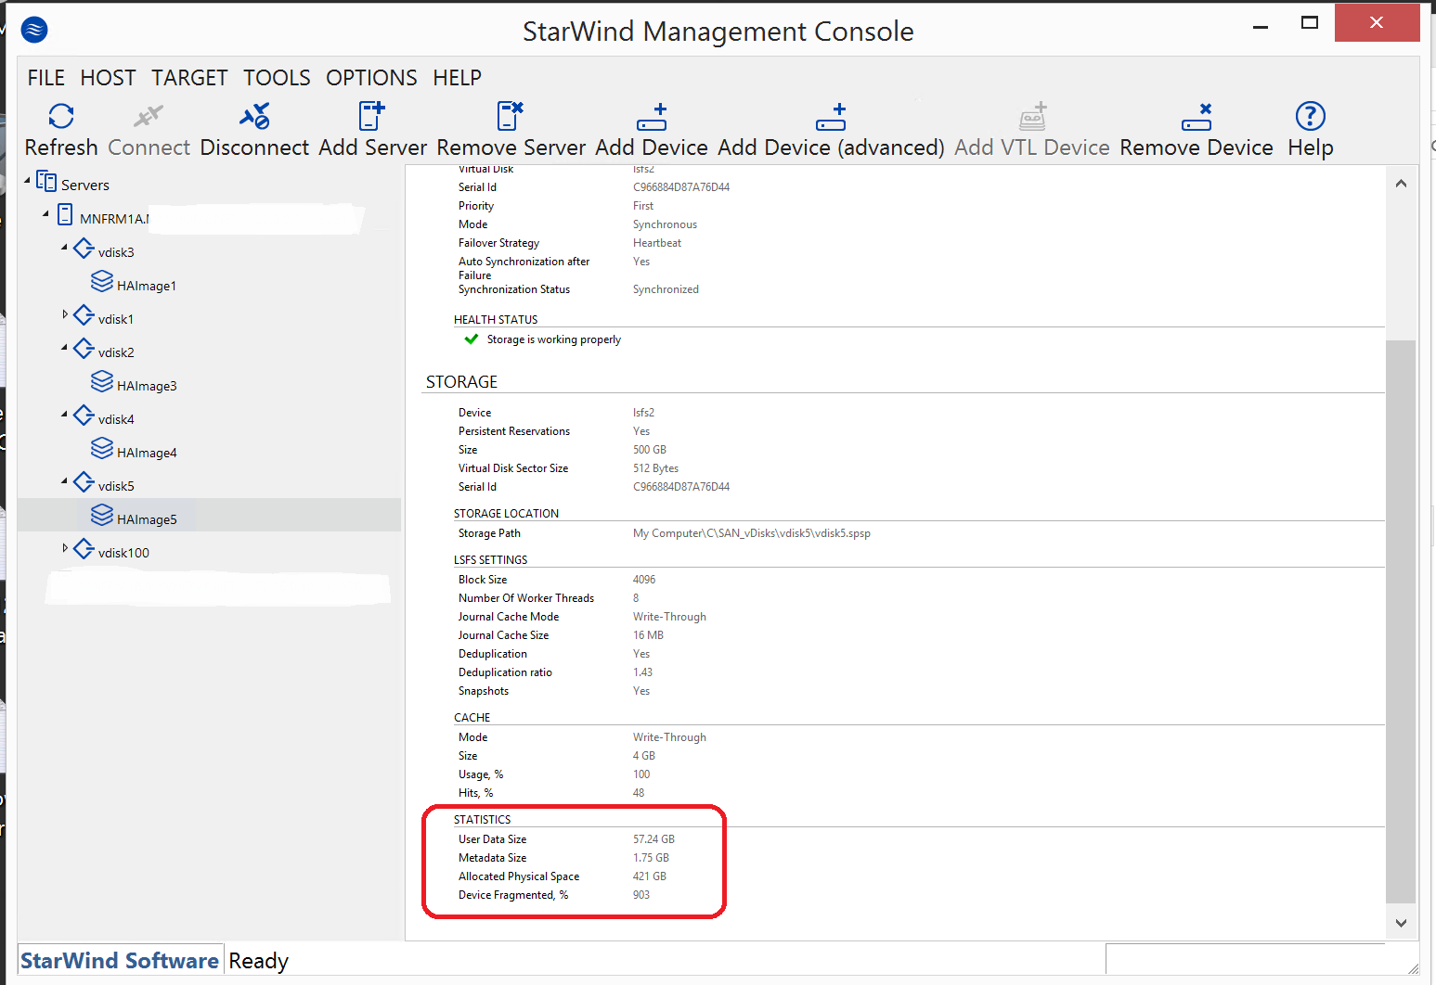Click the Device Fragmented value 903
The image size is (1436, 985).
point(641,895)
